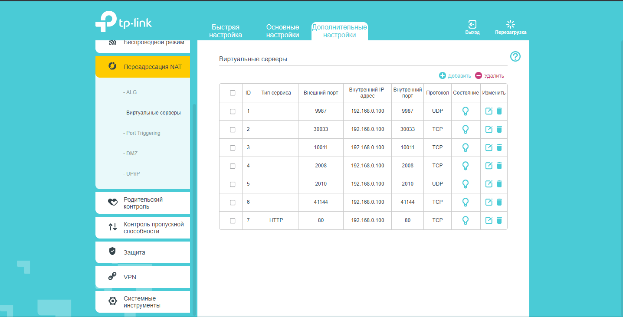
Task: Click the Родительский контроль heart icon
Action: click(112, 202)
